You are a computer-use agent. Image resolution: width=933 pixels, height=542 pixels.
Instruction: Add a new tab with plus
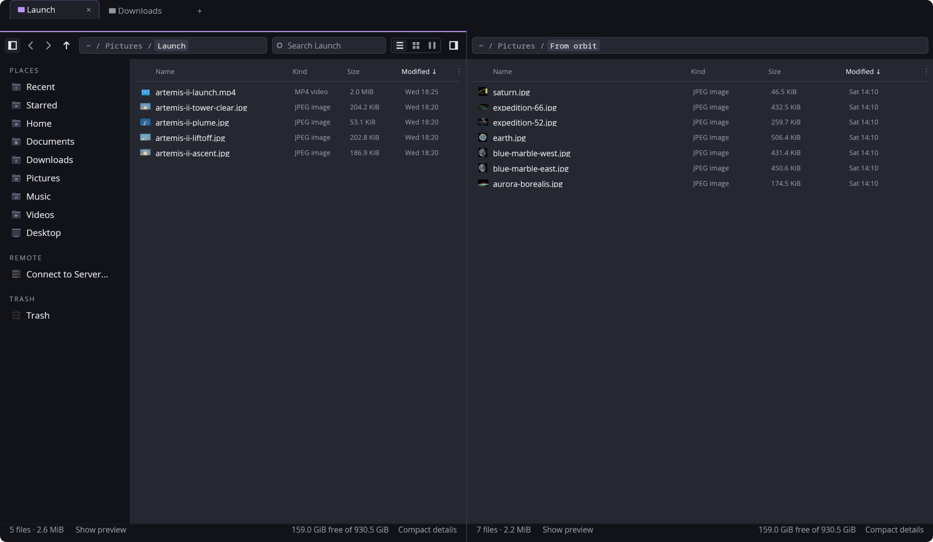(199, 10)
